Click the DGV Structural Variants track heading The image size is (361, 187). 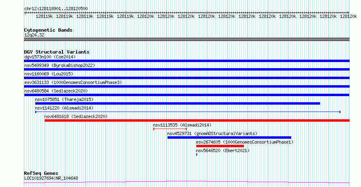click(57, 52)
